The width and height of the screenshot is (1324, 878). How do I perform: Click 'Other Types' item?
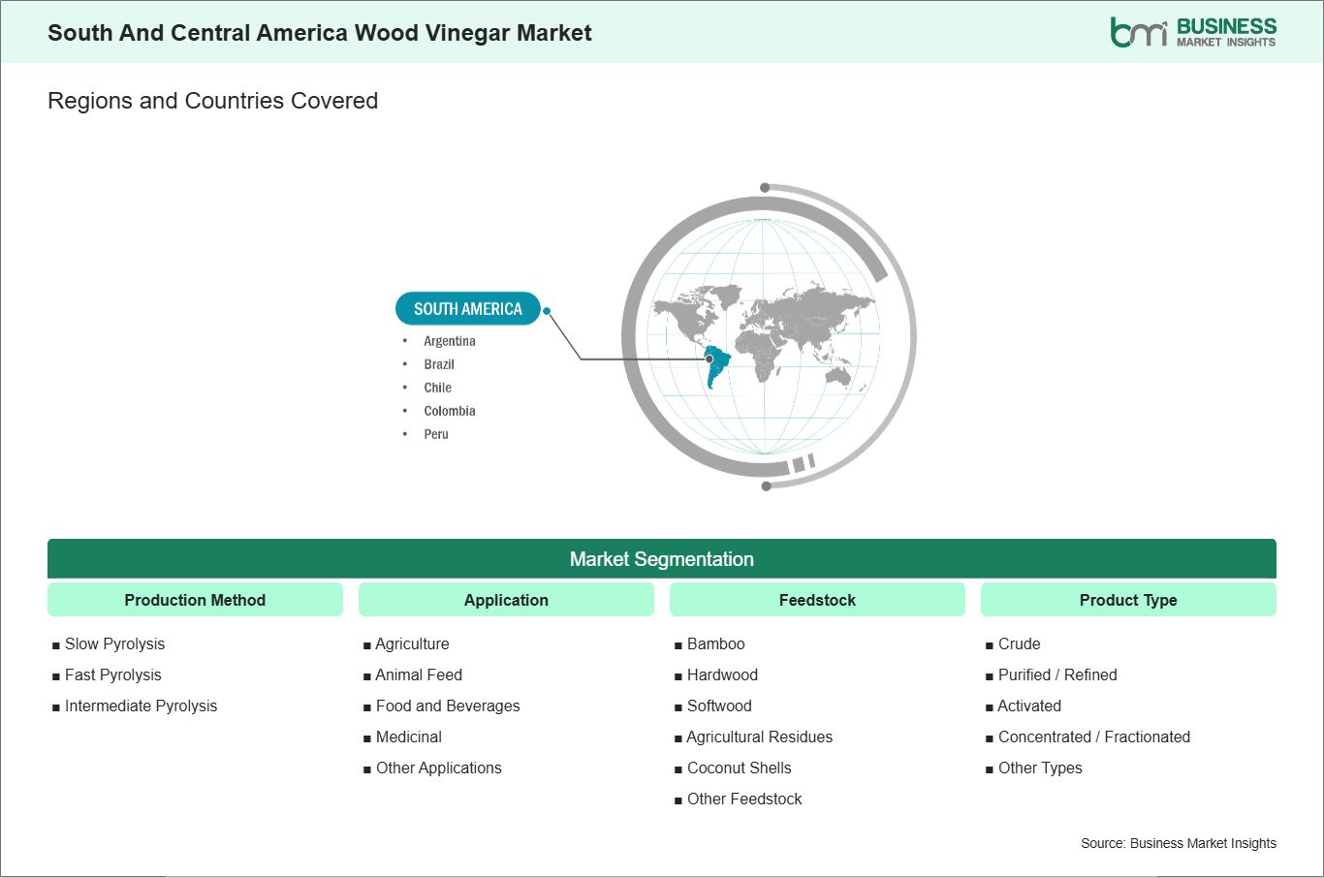(1040, 768)
